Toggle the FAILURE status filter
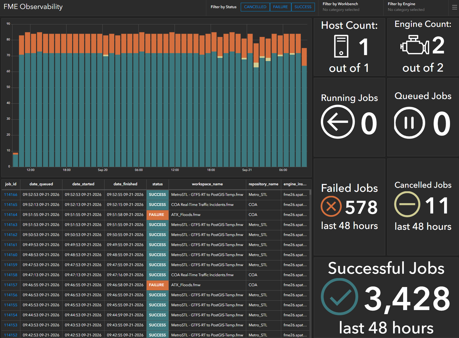This screenshot has height=338, width=459. tap(280, 7)
